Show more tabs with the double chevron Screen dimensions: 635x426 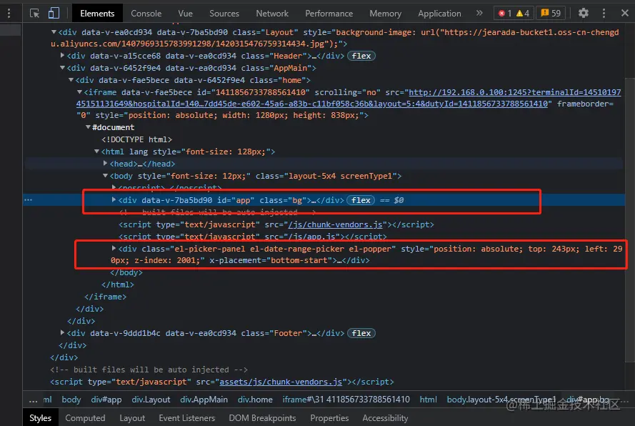(x=479, y=13)
